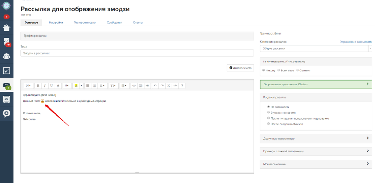The width and height of the screenshot is (383, 183).
Task: Toggle bold formatting in the editor
Action: coord(38,86)
